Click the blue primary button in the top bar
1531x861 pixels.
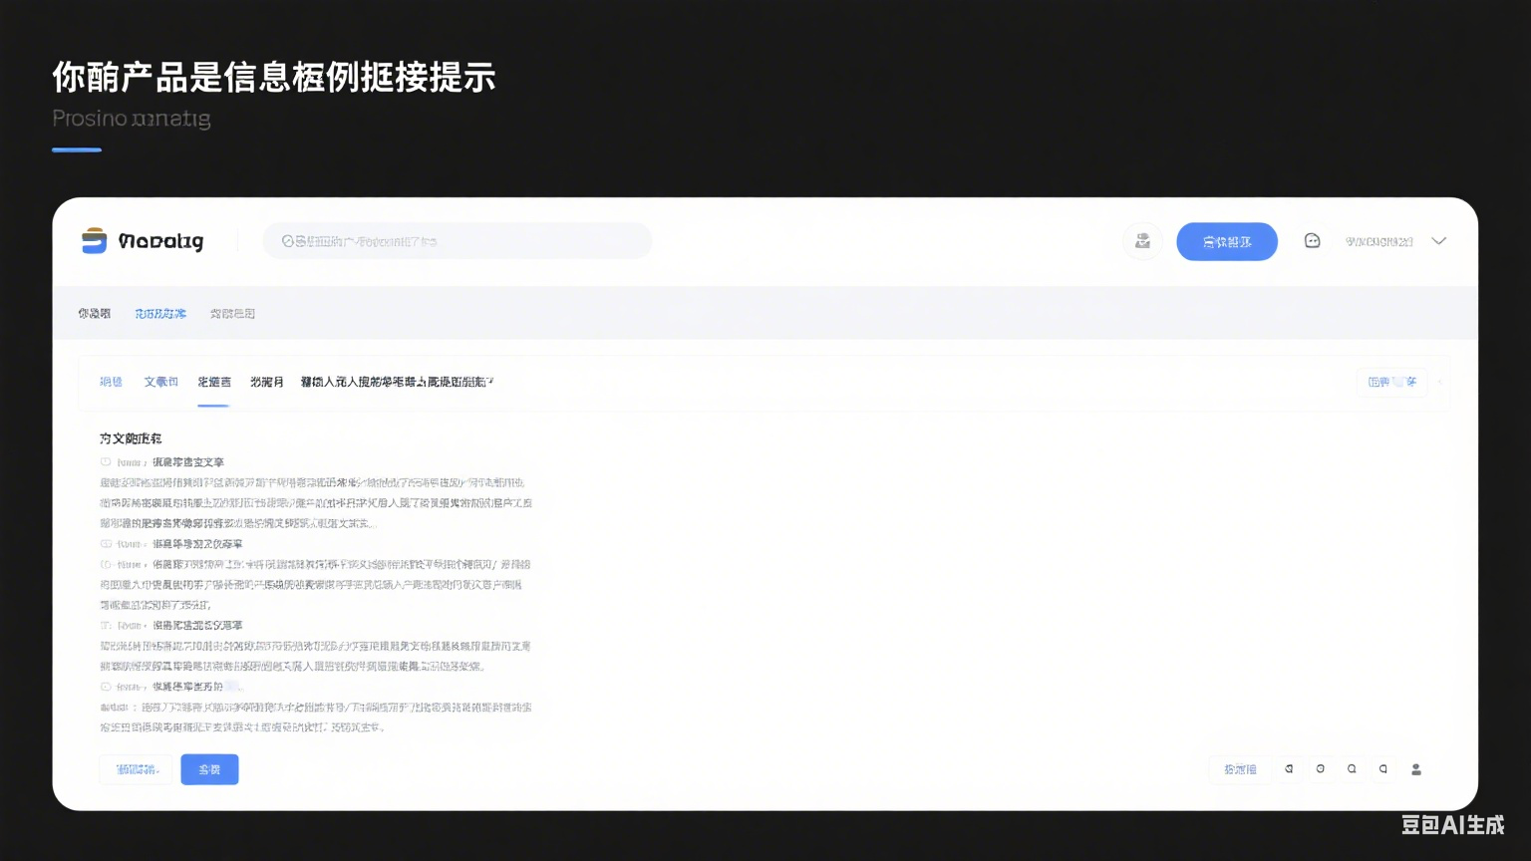tap(1227, 241)
